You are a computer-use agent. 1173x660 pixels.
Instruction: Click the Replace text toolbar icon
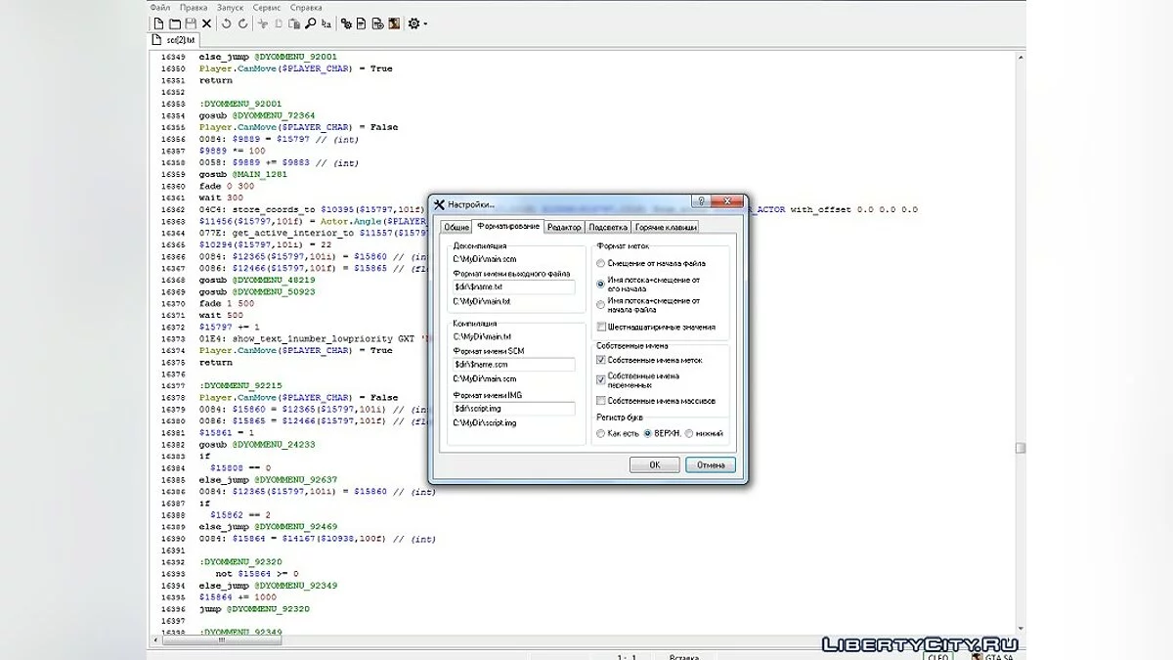coord(326,23)
